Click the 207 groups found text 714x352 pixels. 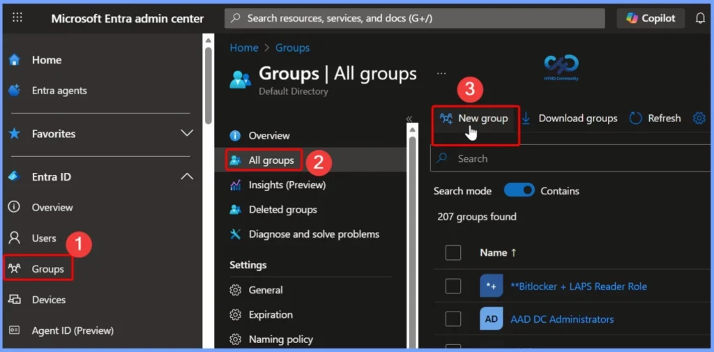[477, 217]
